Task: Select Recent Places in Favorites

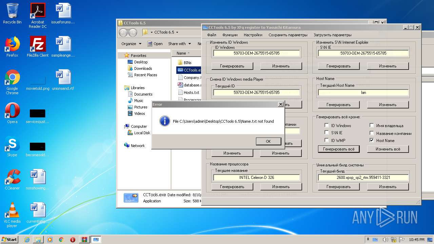Action: pyautogui.click(x=142, y=75)
